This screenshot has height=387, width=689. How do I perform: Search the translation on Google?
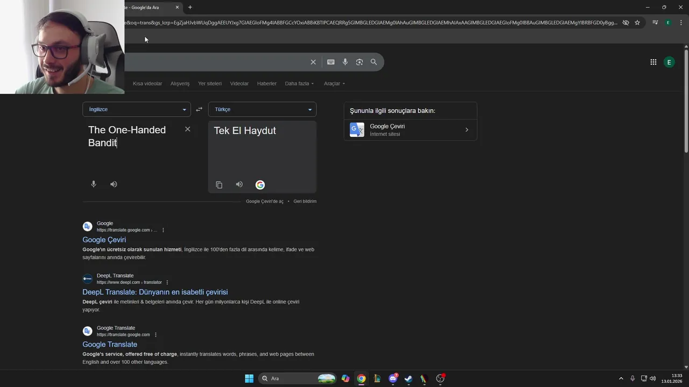[x=260, y=185]
